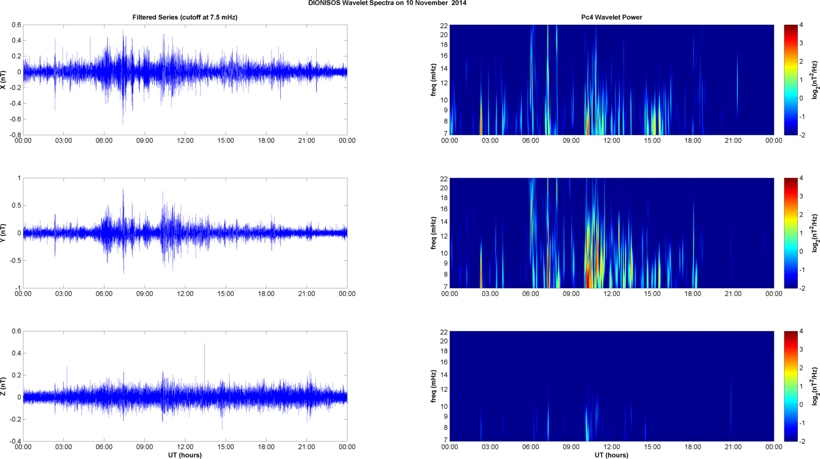Click the 4 tick on the X spectrogram colorbar

tap(801, 25)
